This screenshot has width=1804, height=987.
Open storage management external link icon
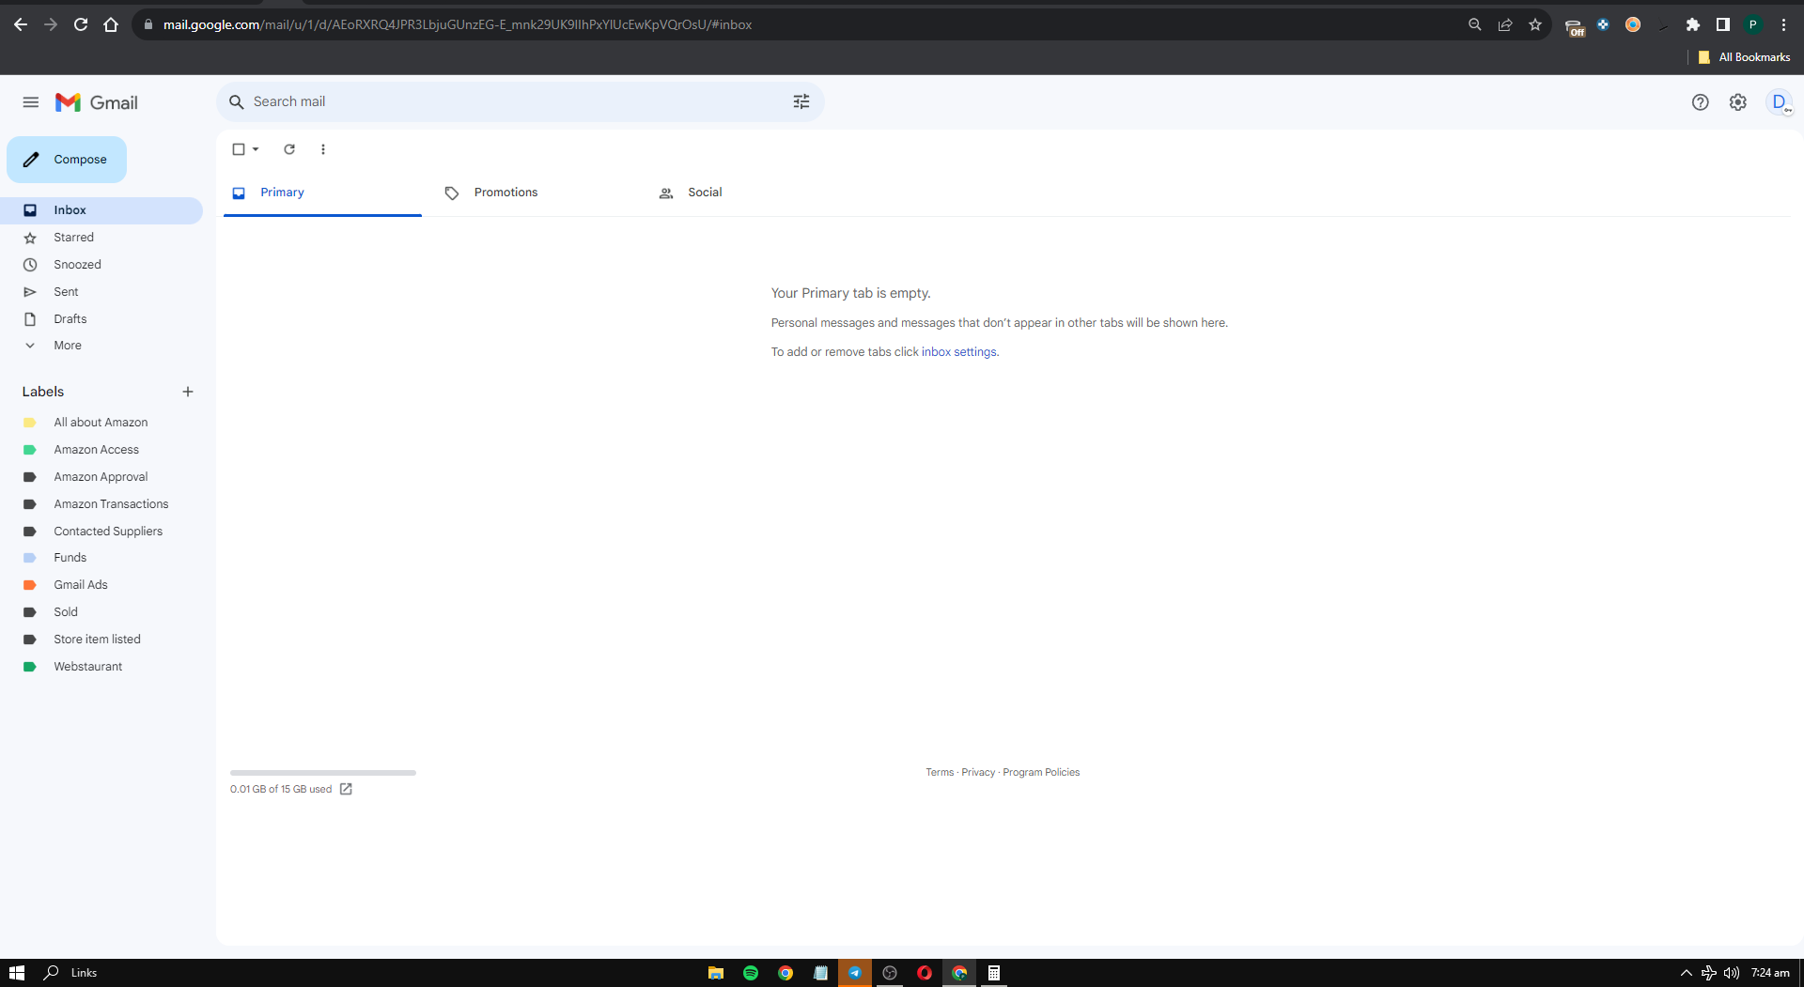click(346, 789)
